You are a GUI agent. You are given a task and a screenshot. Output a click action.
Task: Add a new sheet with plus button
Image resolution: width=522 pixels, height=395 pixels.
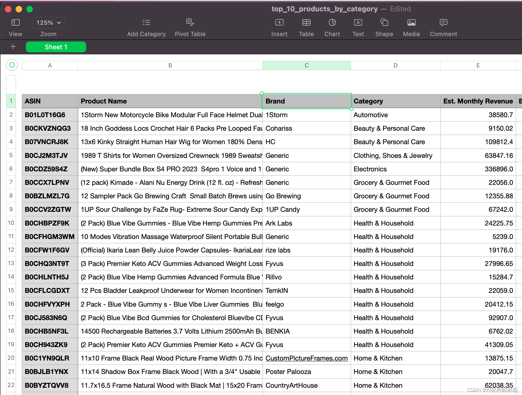click(13, 47)
